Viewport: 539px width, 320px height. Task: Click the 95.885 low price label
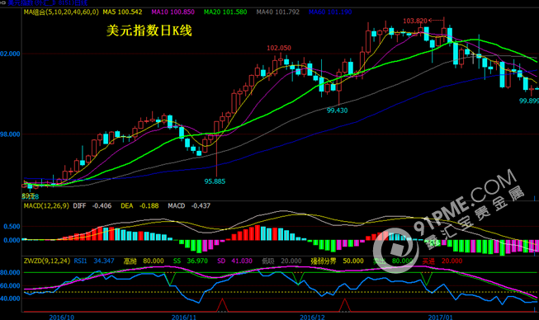click(215, 181)
